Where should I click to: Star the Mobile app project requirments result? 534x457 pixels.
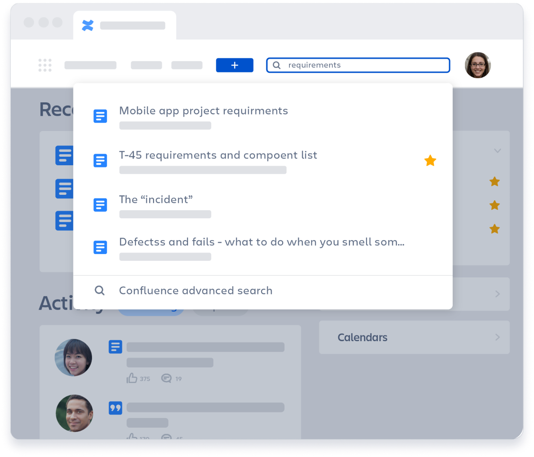click(x=430, y=116)
